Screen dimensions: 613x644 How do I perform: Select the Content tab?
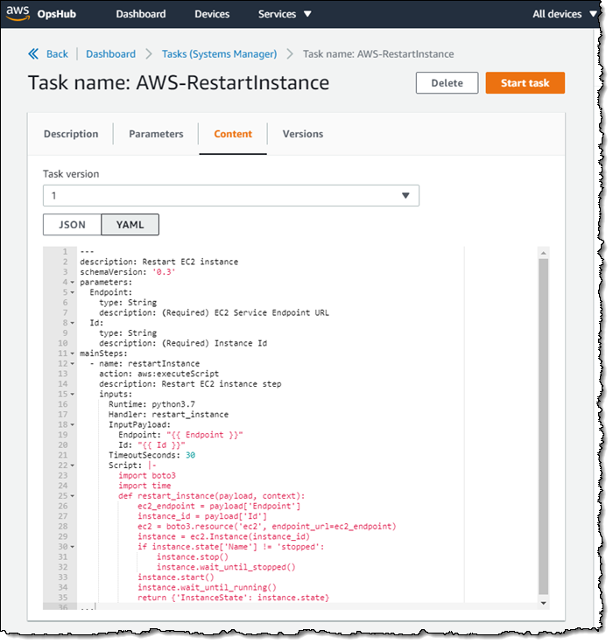[x=233, y=134]
